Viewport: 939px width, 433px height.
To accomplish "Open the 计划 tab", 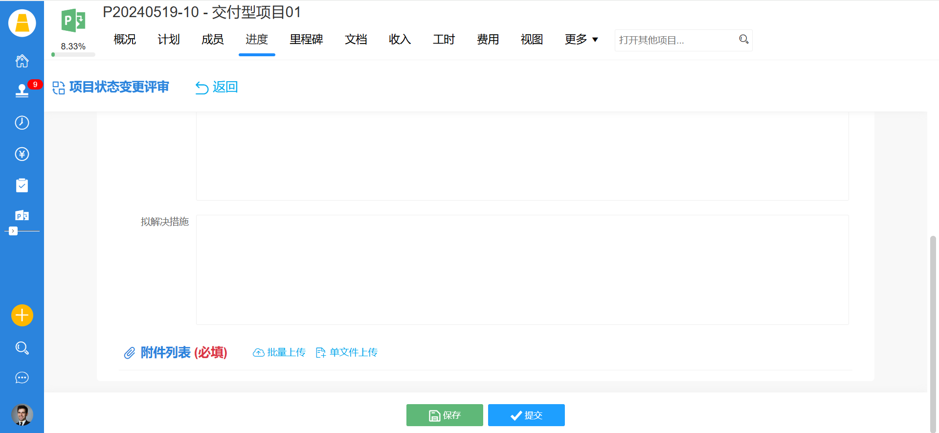I will tap(169, 40).
